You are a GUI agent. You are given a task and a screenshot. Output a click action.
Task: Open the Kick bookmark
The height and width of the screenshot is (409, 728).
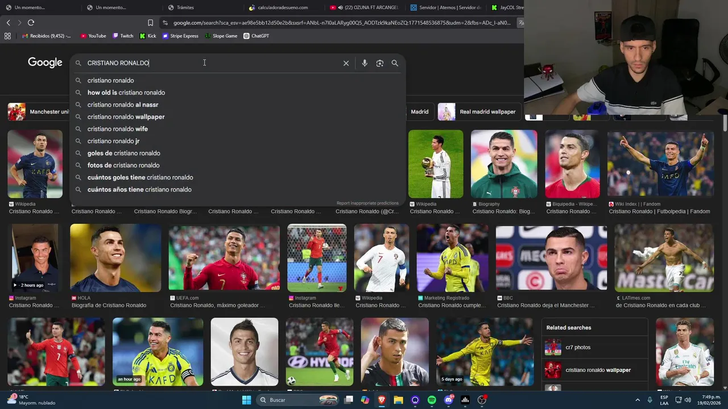point(148,36)
